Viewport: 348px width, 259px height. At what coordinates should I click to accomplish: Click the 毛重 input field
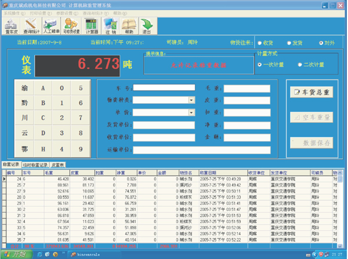coord(247,89)
